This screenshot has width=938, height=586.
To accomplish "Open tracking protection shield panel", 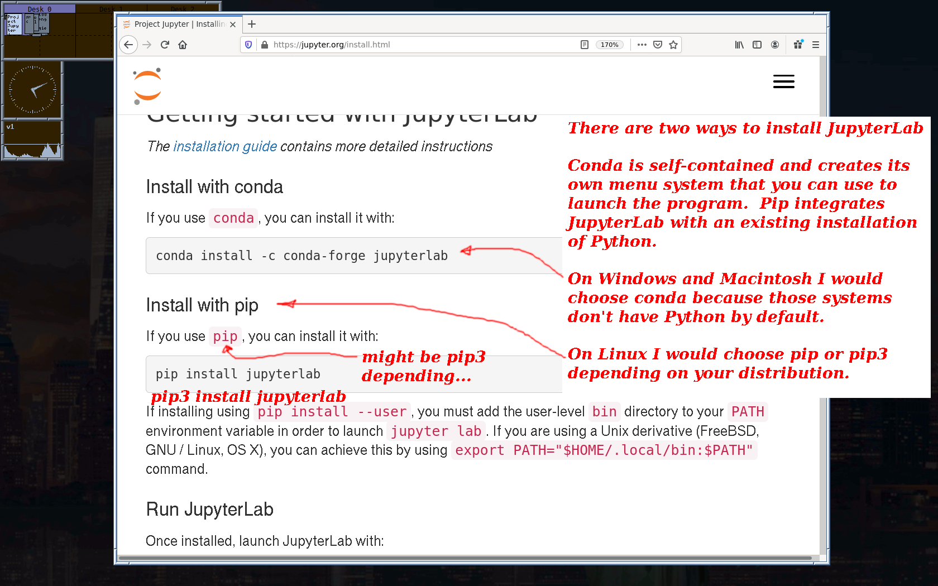I will (248, 45).
